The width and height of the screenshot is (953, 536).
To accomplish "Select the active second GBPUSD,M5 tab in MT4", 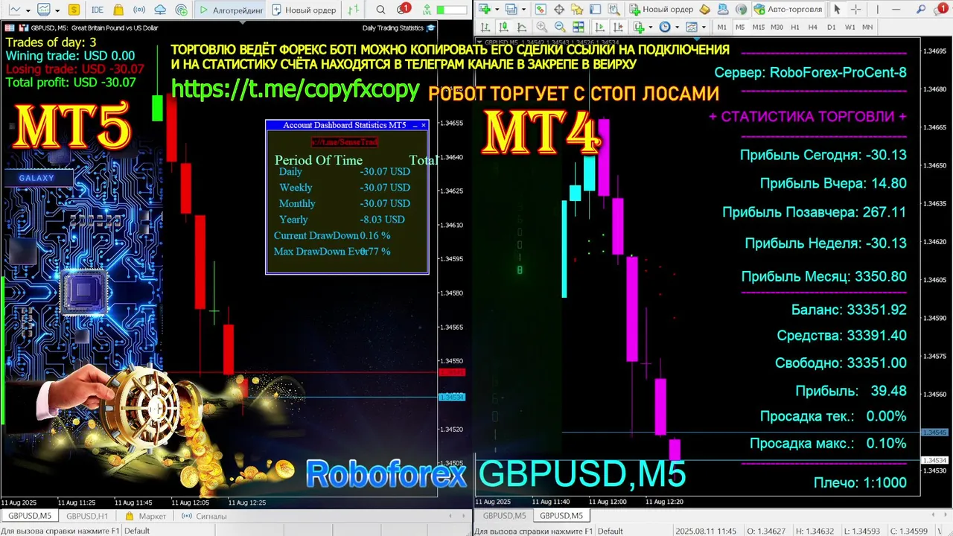I will (561, 516).
